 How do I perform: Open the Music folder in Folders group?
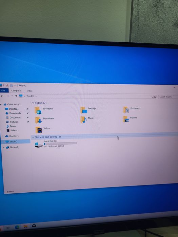tap(83, 120)
